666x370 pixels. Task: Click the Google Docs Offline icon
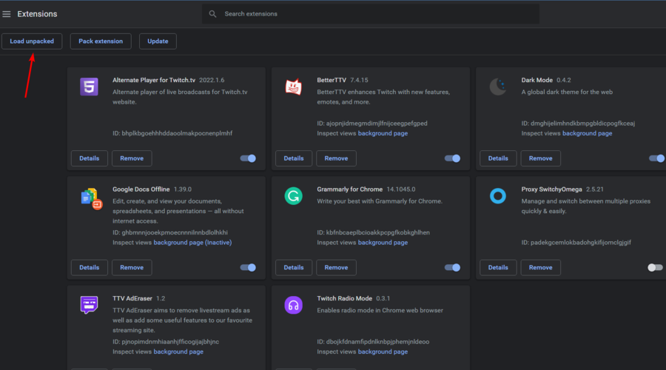tap(91, 199)
